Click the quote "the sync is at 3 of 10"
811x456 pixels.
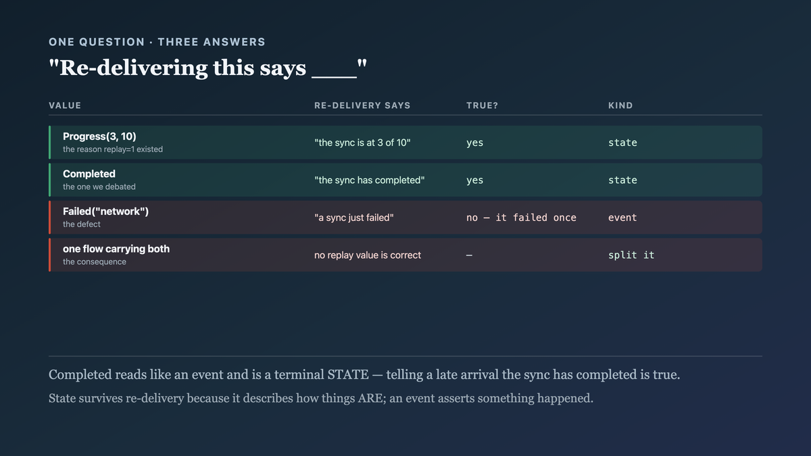[362, 143]
